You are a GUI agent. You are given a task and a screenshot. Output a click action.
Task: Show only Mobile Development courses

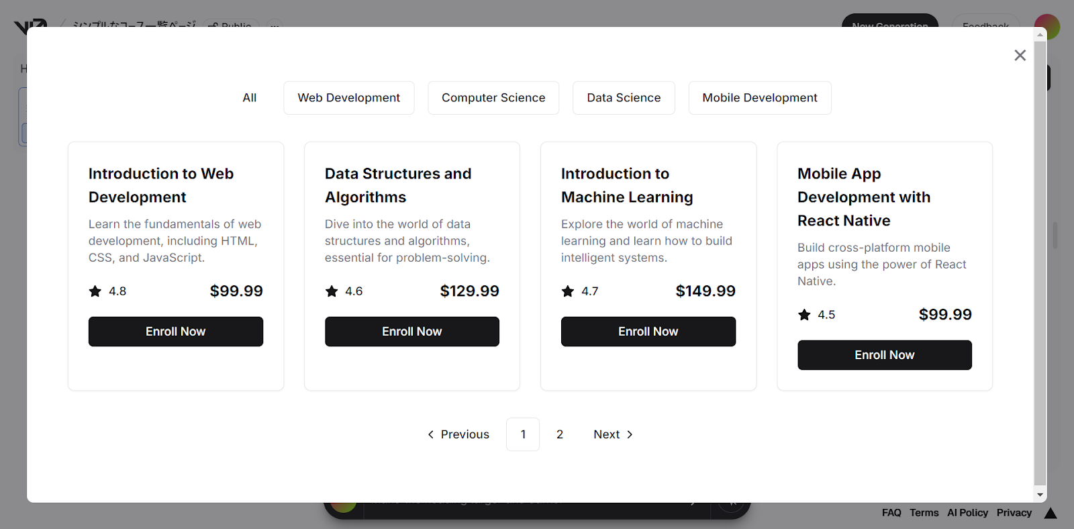760,98
